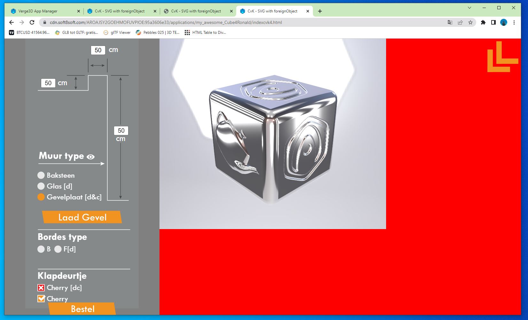Open the browser side panel icon
The image size is (528, 320).
click(x=493, y=22)
